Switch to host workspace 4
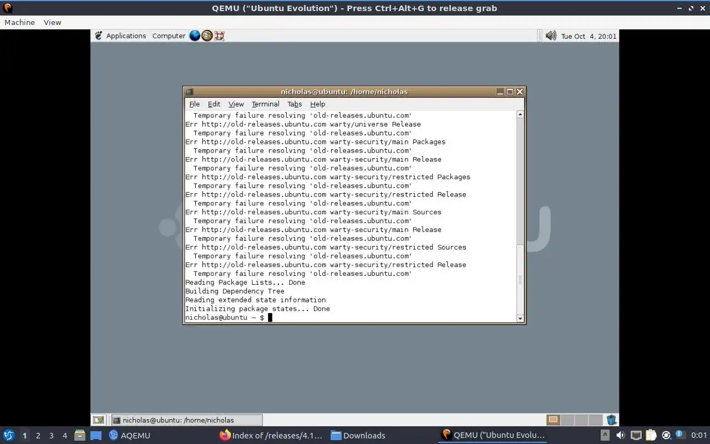This screenshot has height=444, width=710. coord(64,435)
